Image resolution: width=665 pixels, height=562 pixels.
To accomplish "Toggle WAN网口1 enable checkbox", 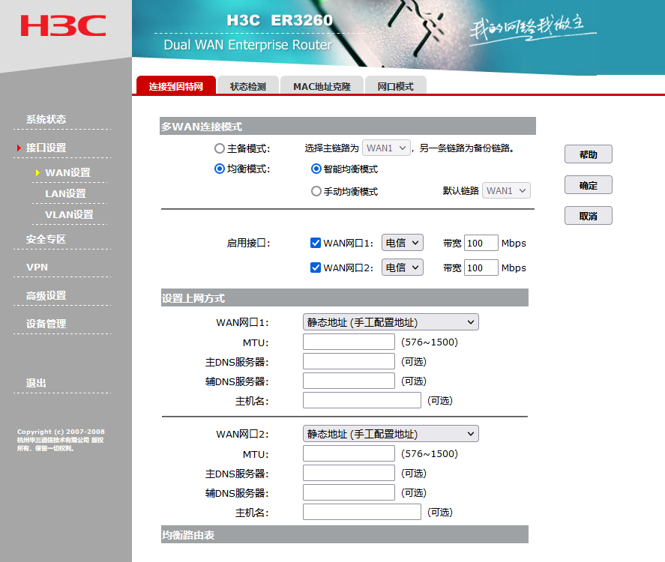I will point(316,243).
